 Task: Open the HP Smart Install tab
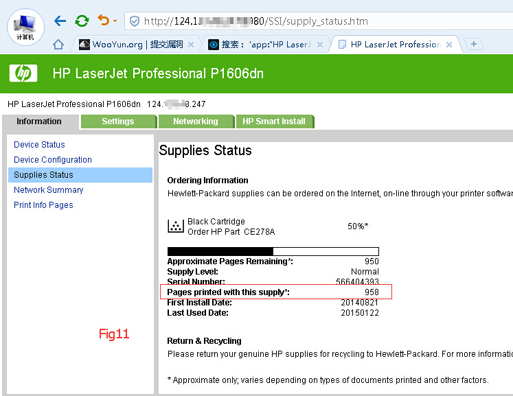point(274,121)
